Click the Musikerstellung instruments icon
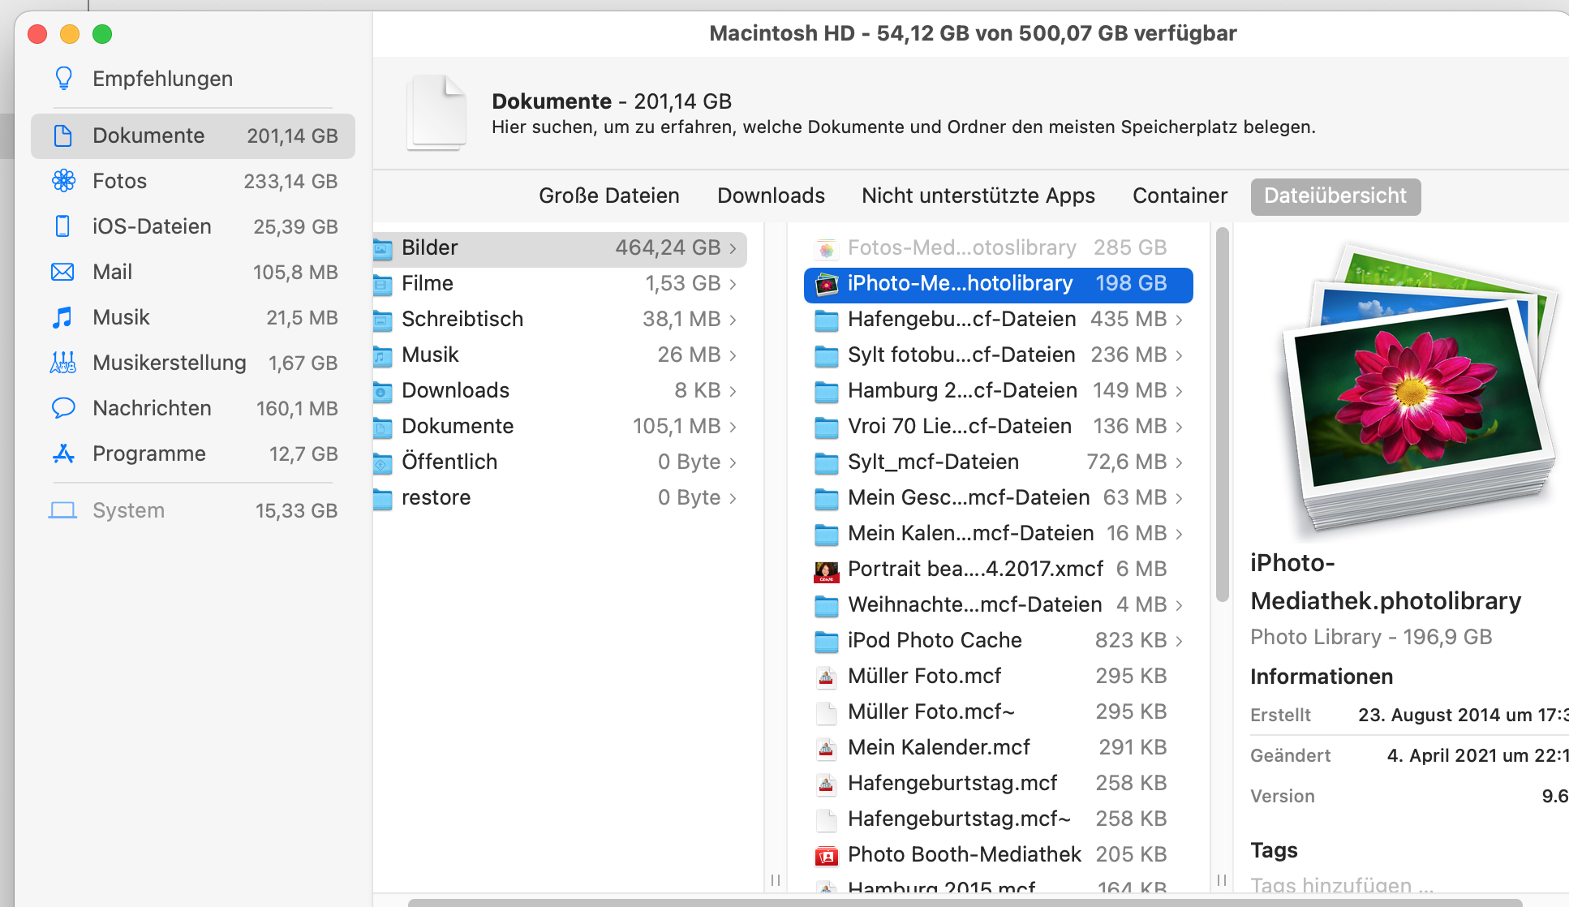 coord(62,363)
